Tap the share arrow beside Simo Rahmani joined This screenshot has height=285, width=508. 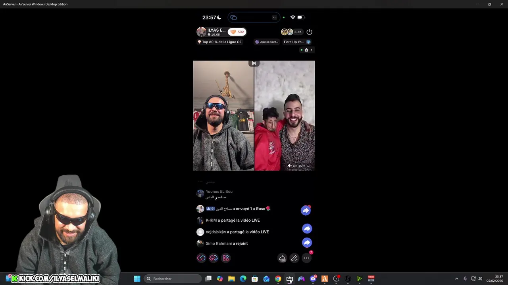pos(307,242)
